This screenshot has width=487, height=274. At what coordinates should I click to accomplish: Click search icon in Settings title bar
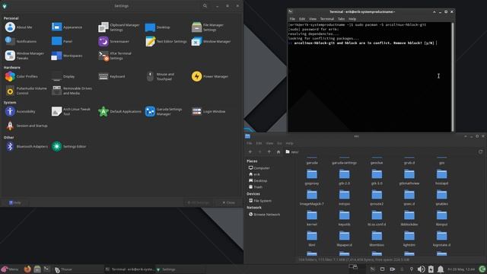point(205,6)
